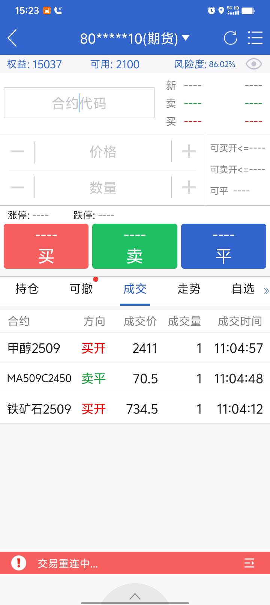Switch to the 可撤 tab
Screen dimensions: 270x605
(x=81, y=289)
